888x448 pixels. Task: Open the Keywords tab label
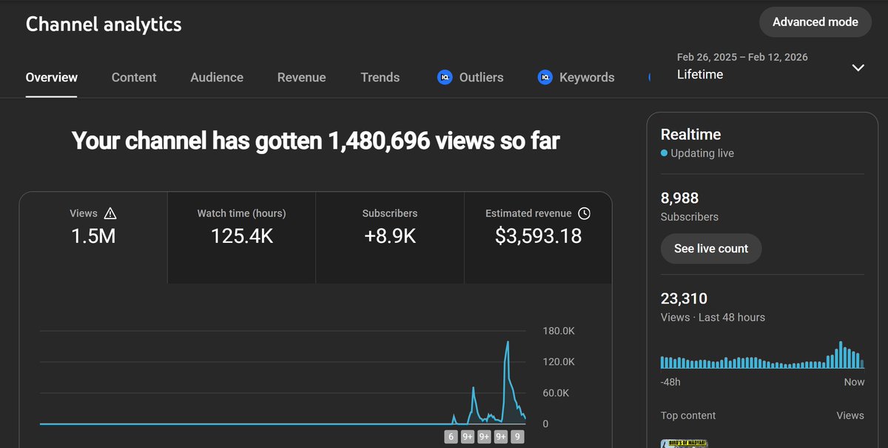coord(587,77)
